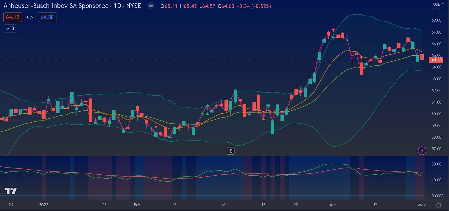Click the 40.00 indicator axis label

(436, 180)
